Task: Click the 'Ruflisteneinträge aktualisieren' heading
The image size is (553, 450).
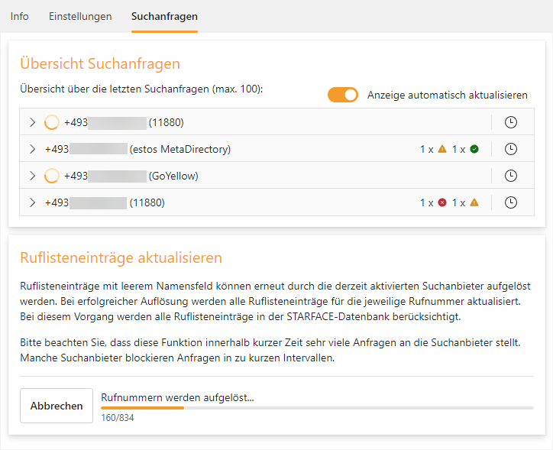Action: tap(121, 257)
